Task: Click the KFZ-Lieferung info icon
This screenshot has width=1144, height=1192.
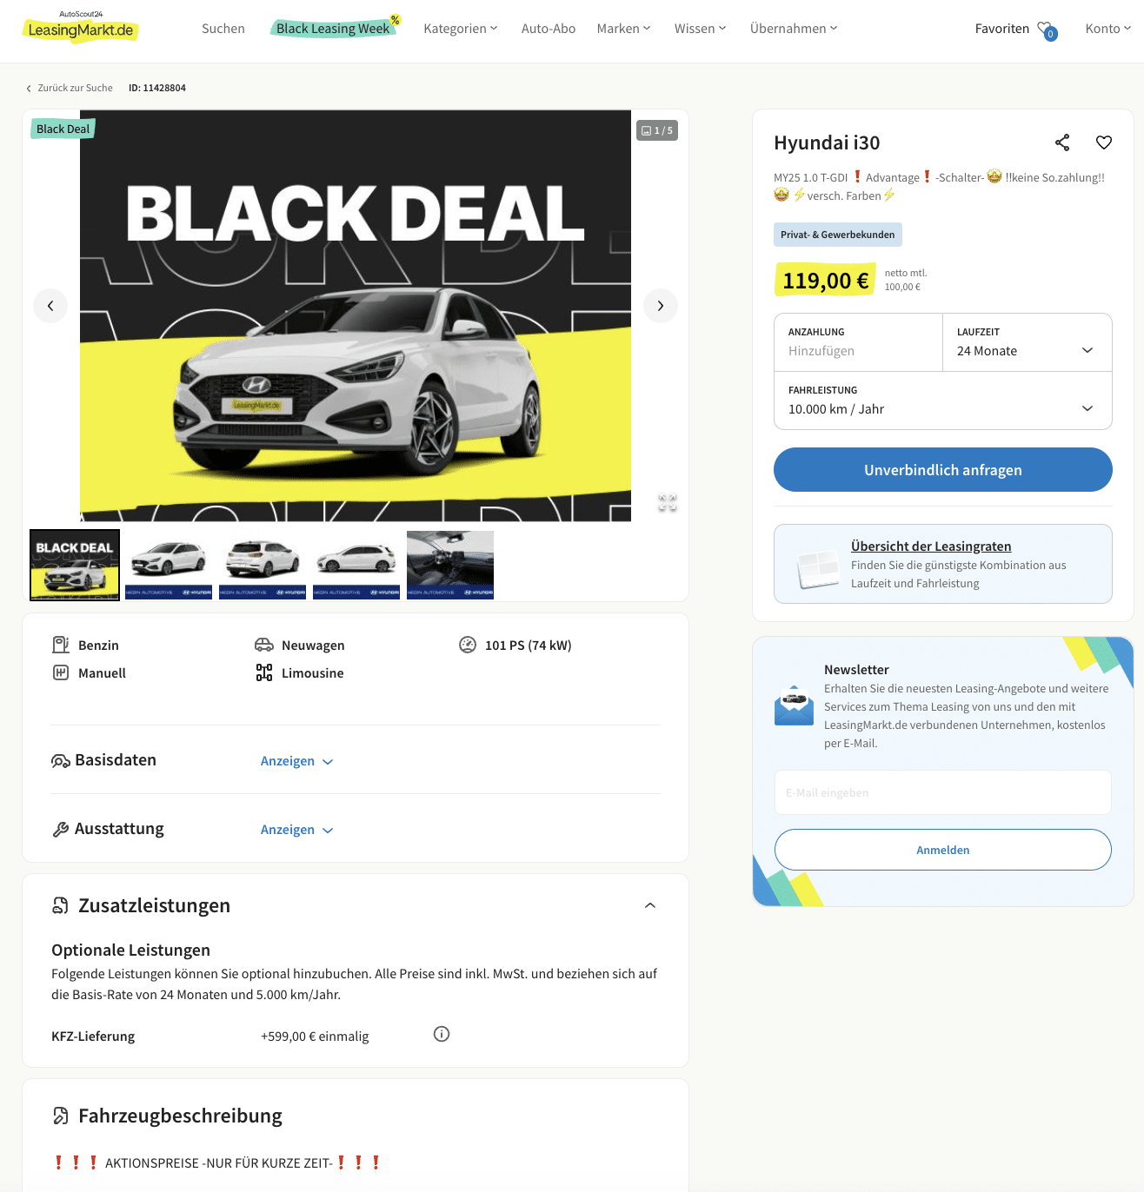Action: 442,1034
